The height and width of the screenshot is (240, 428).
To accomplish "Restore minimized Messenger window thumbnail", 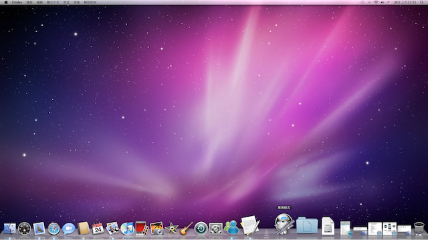I will 346,228.
